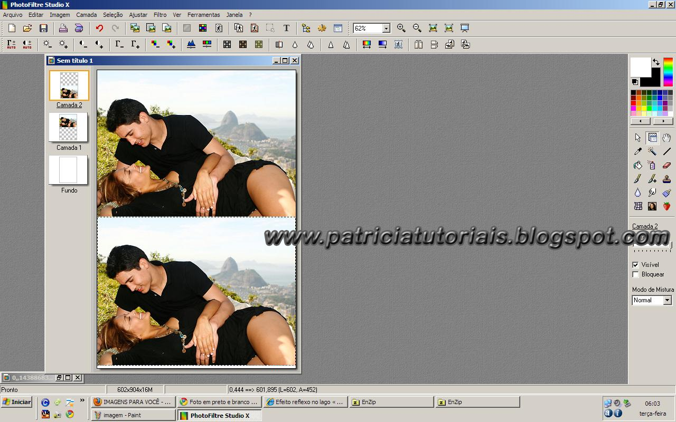676x422 pixels.
Task: Activate the Eraser tool
Action: [x=666, y=165]
